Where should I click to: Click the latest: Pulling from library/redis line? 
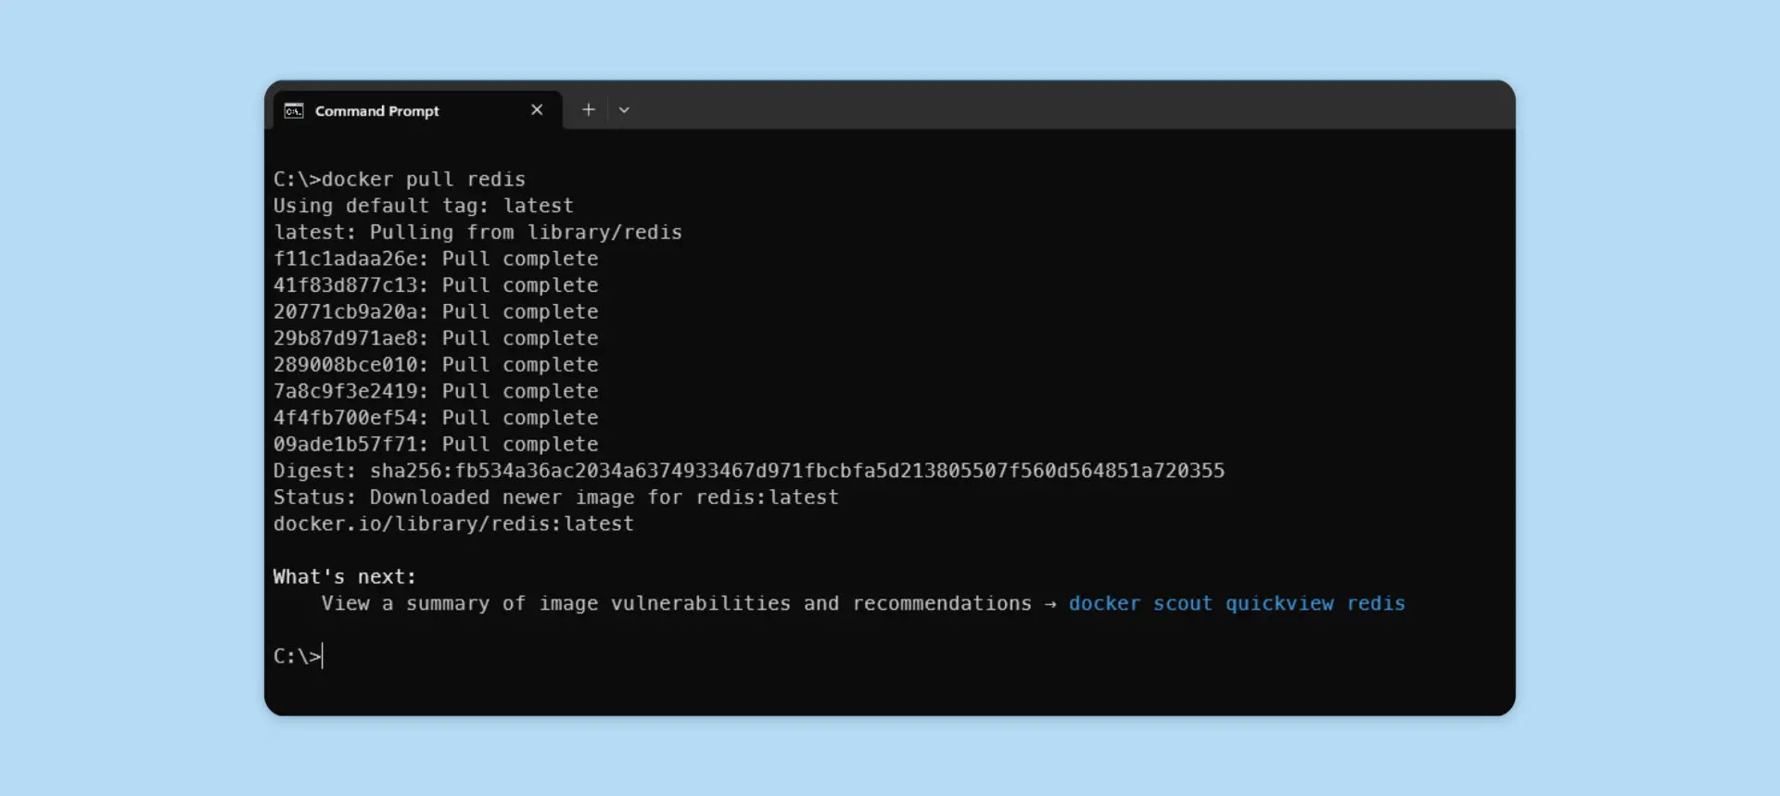[477, 233]
